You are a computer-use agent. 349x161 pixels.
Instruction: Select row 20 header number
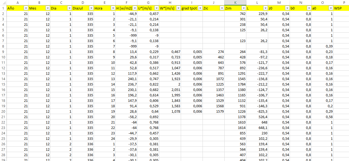[3, 111]
